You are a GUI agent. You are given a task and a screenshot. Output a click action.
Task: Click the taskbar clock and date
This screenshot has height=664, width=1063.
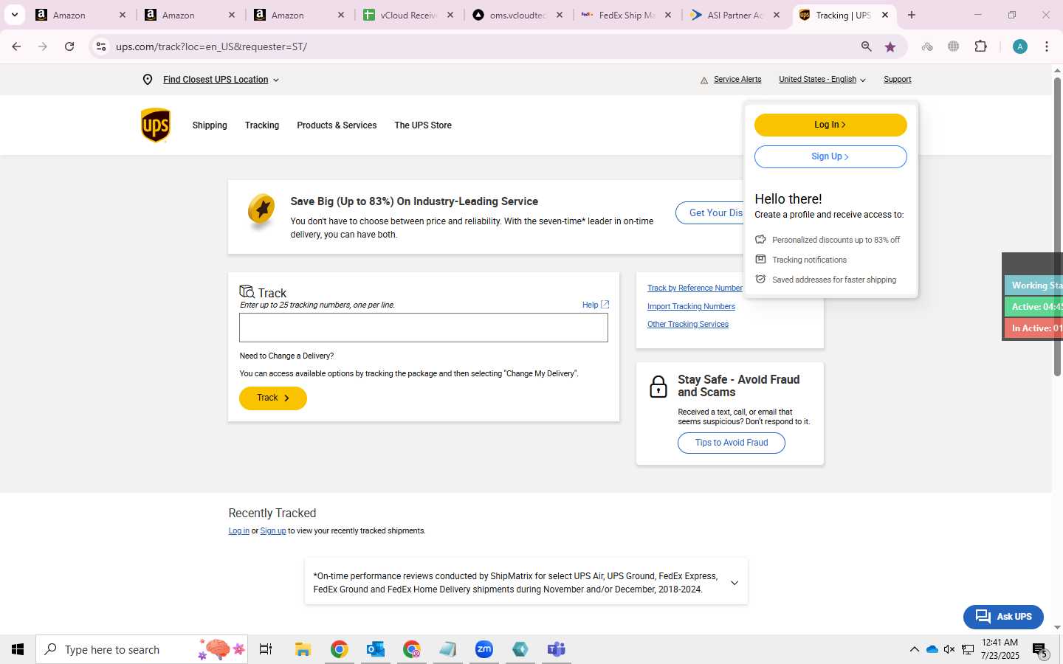(x=1000, y=649)
